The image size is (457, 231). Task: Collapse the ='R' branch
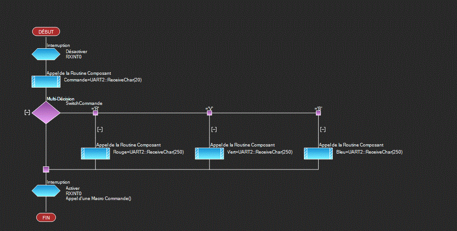click(x=100, y=129)
